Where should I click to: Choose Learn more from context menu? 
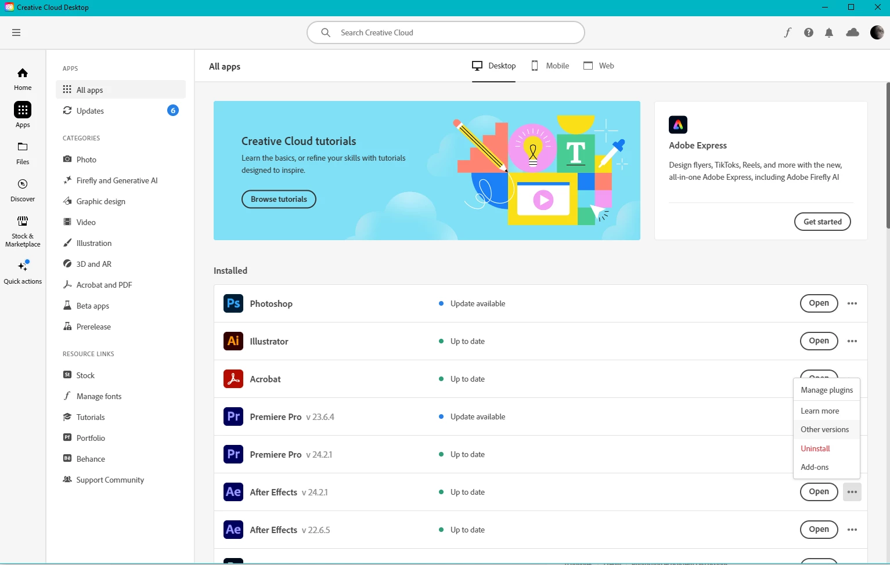click(827, 411)
